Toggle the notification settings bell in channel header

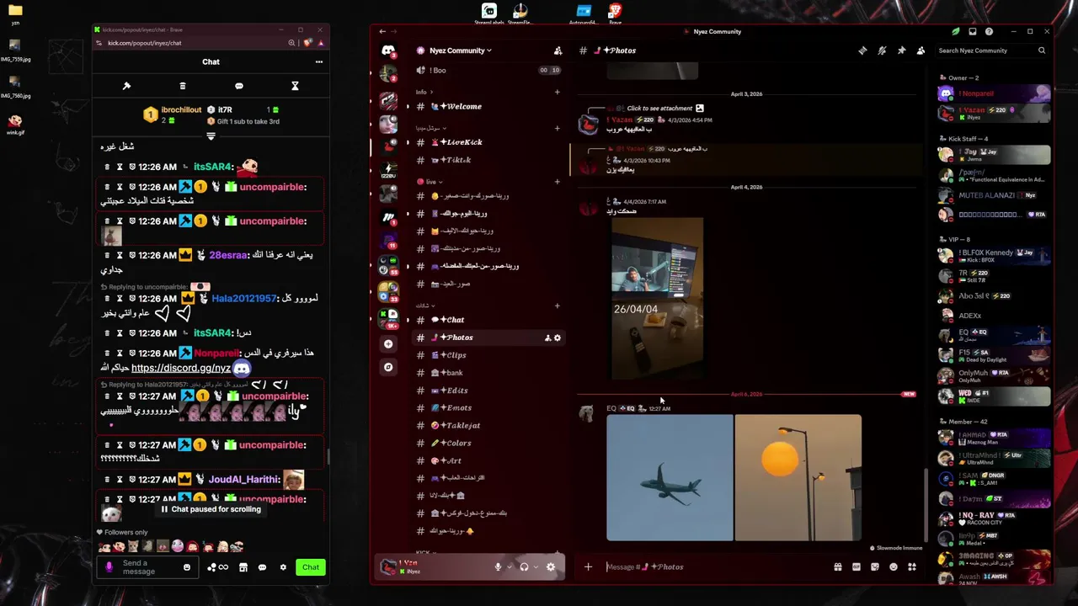pos(882,50)
